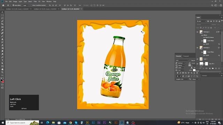Open the English: USA language dropdown

point(182,79)
